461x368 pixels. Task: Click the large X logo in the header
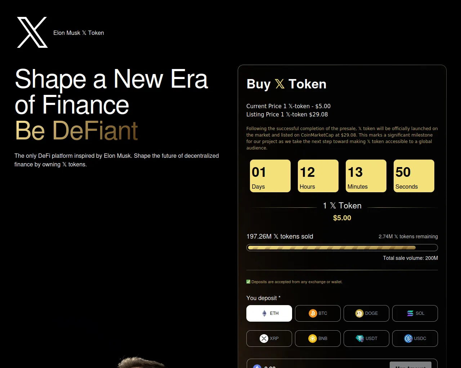32,32
